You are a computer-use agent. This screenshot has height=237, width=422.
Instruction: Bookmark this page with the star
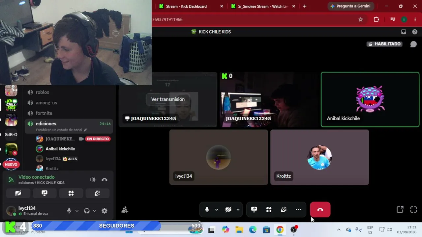point(361,19)
